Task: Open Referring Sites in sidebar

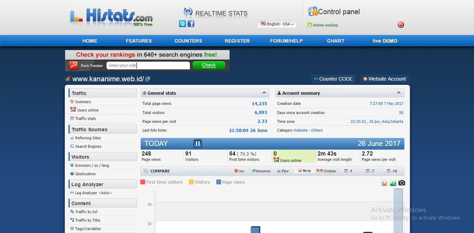Action: (x=88, y=138)
